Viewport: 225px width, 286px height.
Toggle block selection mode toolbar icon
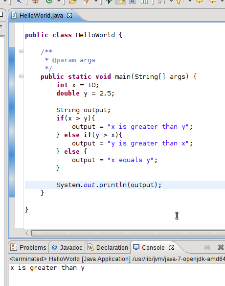[x=133, y=1]
